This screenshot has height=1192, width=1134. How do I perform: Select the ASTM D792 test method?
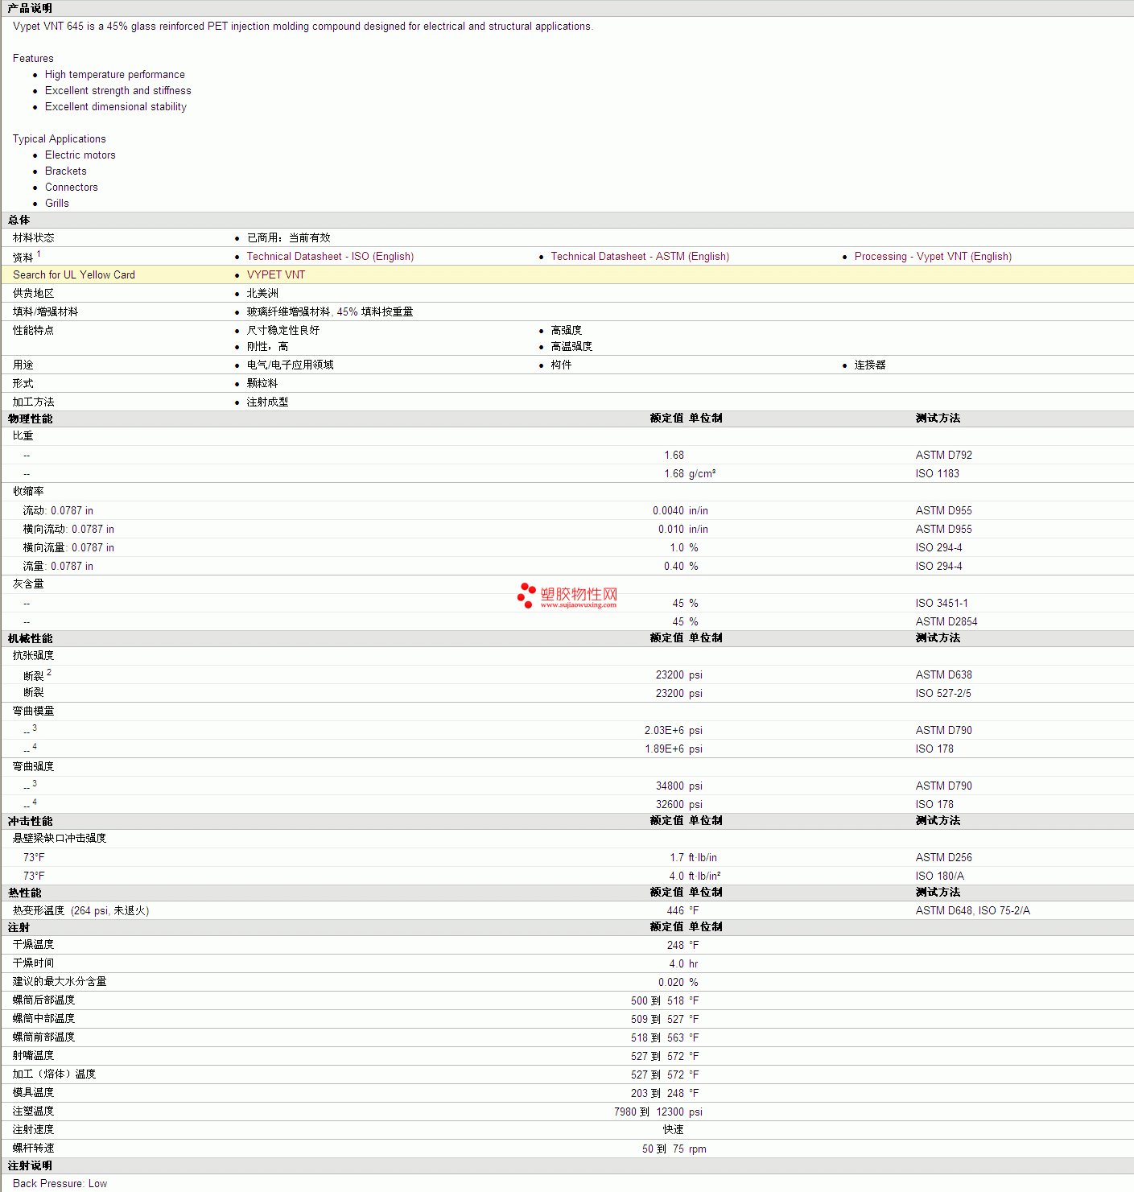[x=944, y=456]
